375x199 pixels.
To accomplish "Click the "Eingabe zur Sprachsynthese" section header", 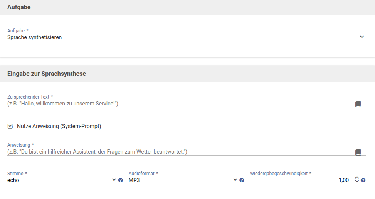I will 46,74.
